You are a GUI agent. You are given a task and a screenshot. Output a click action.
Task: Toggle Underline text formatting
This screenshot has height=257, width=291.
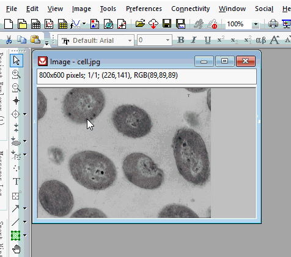pos(207,40)
